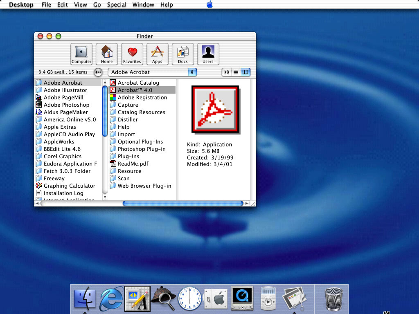
Task: Select the AppleWorks folder
Action: tap(68, 142)
